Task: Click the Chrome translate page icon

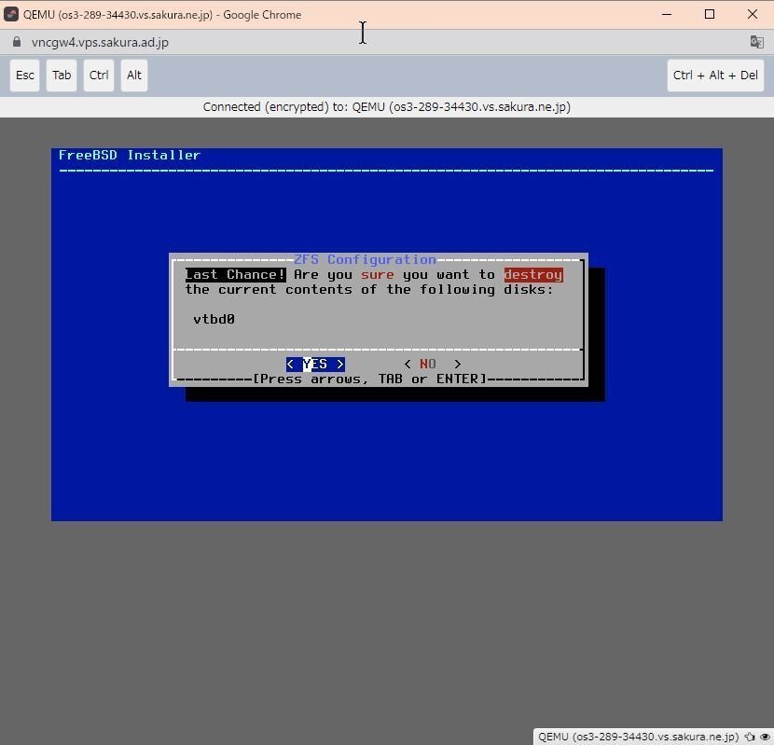Action: [x=756, y=42]
